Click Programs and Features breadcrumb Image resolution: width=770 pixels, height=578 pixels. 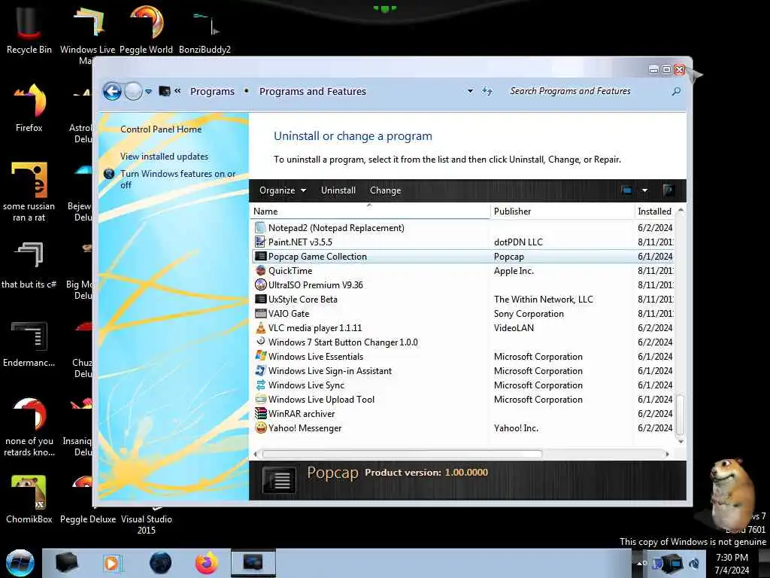(313, 91)
